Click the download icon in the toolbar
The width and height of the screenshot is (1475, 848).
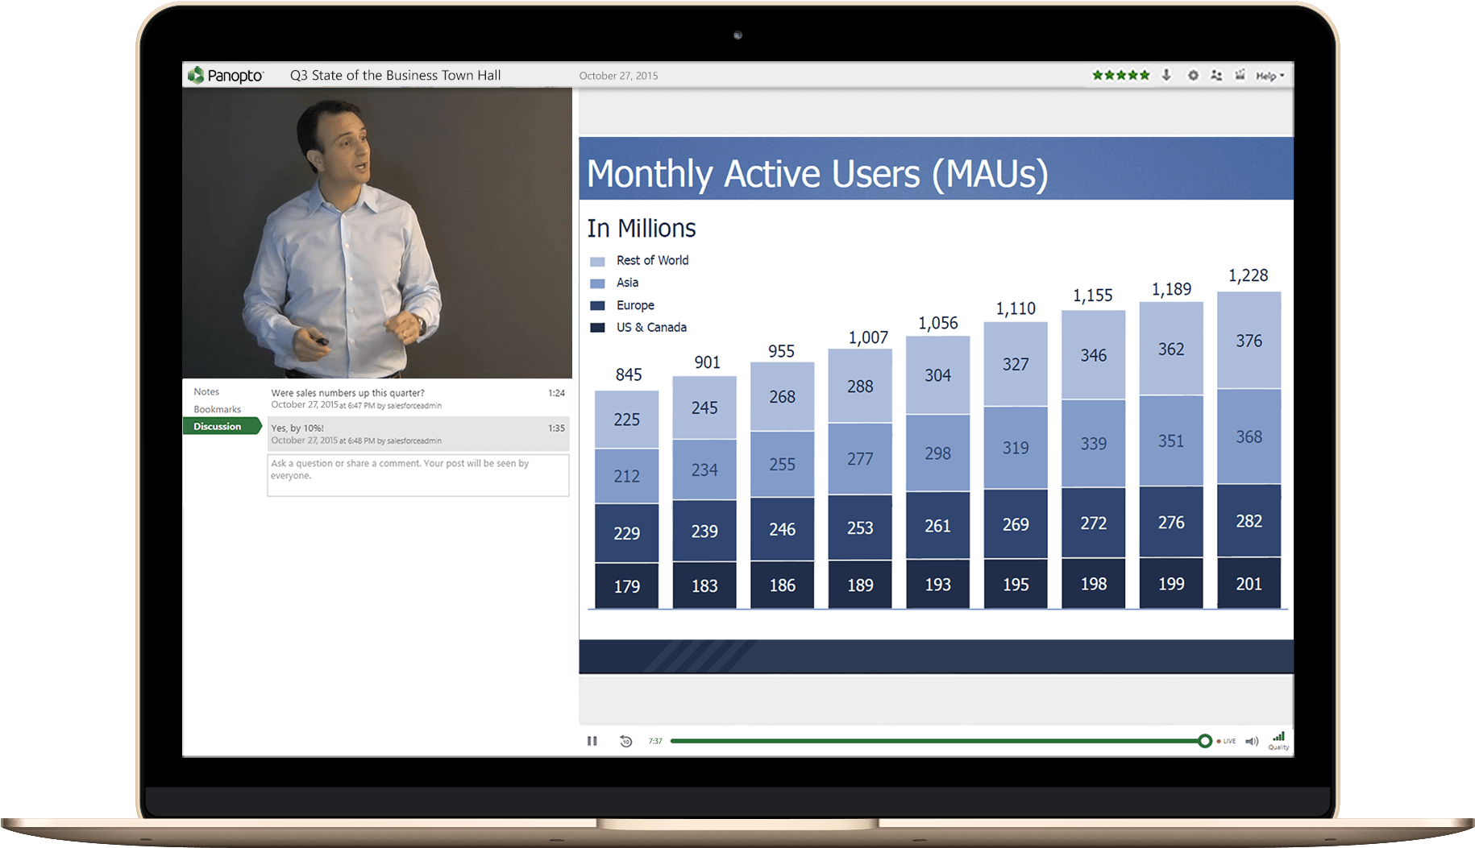coord(1167,75)
